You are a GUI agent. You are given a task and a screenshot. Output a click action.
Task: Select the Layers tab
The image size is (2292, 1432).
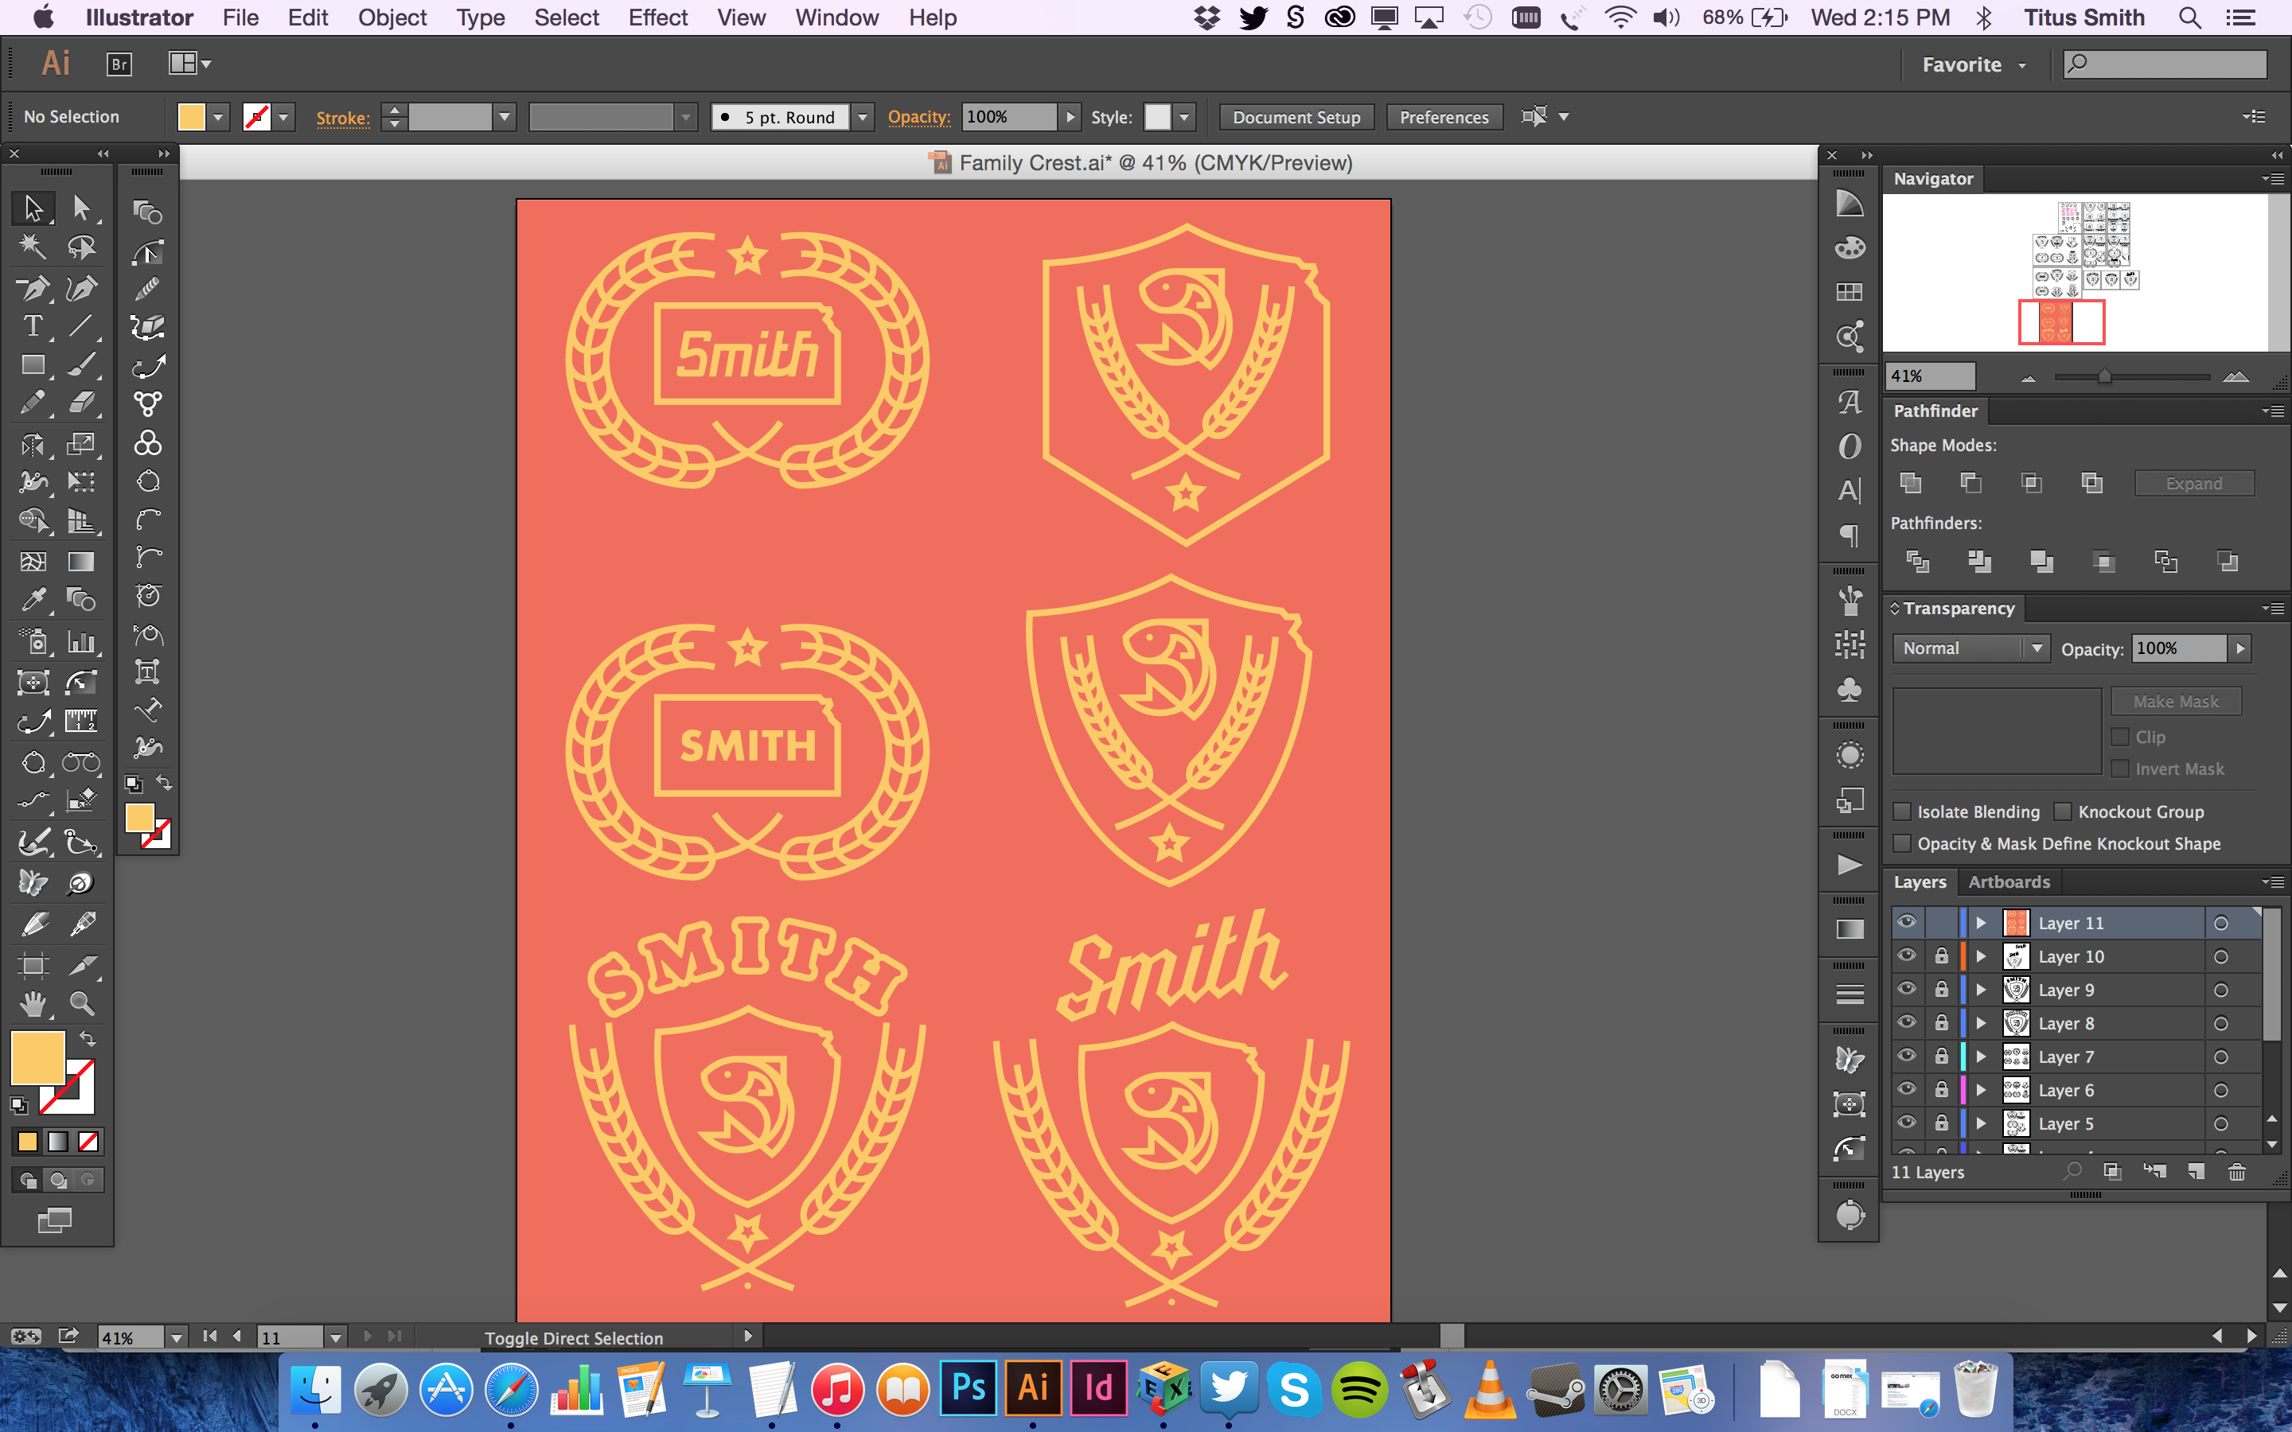tap(1920, 881)
